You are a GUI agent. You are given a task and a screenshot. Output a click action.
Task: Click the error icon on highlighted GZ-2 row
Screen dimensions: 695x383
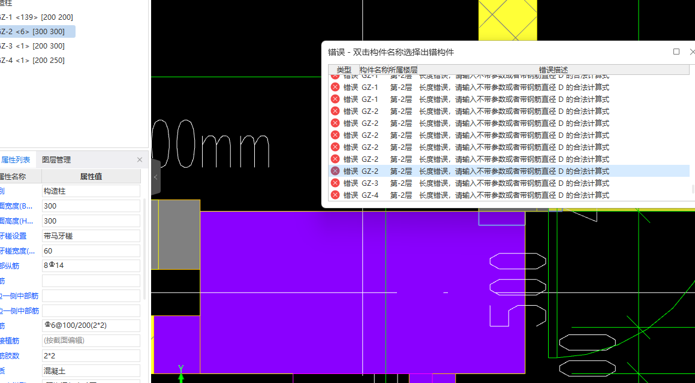[335, 171]
